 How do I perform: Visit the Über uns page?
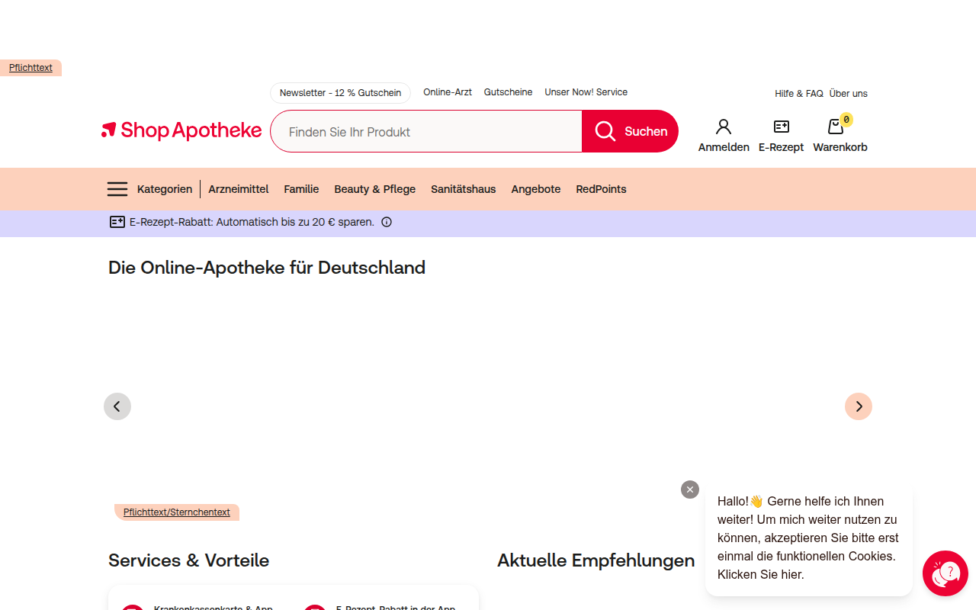(849, 94)
